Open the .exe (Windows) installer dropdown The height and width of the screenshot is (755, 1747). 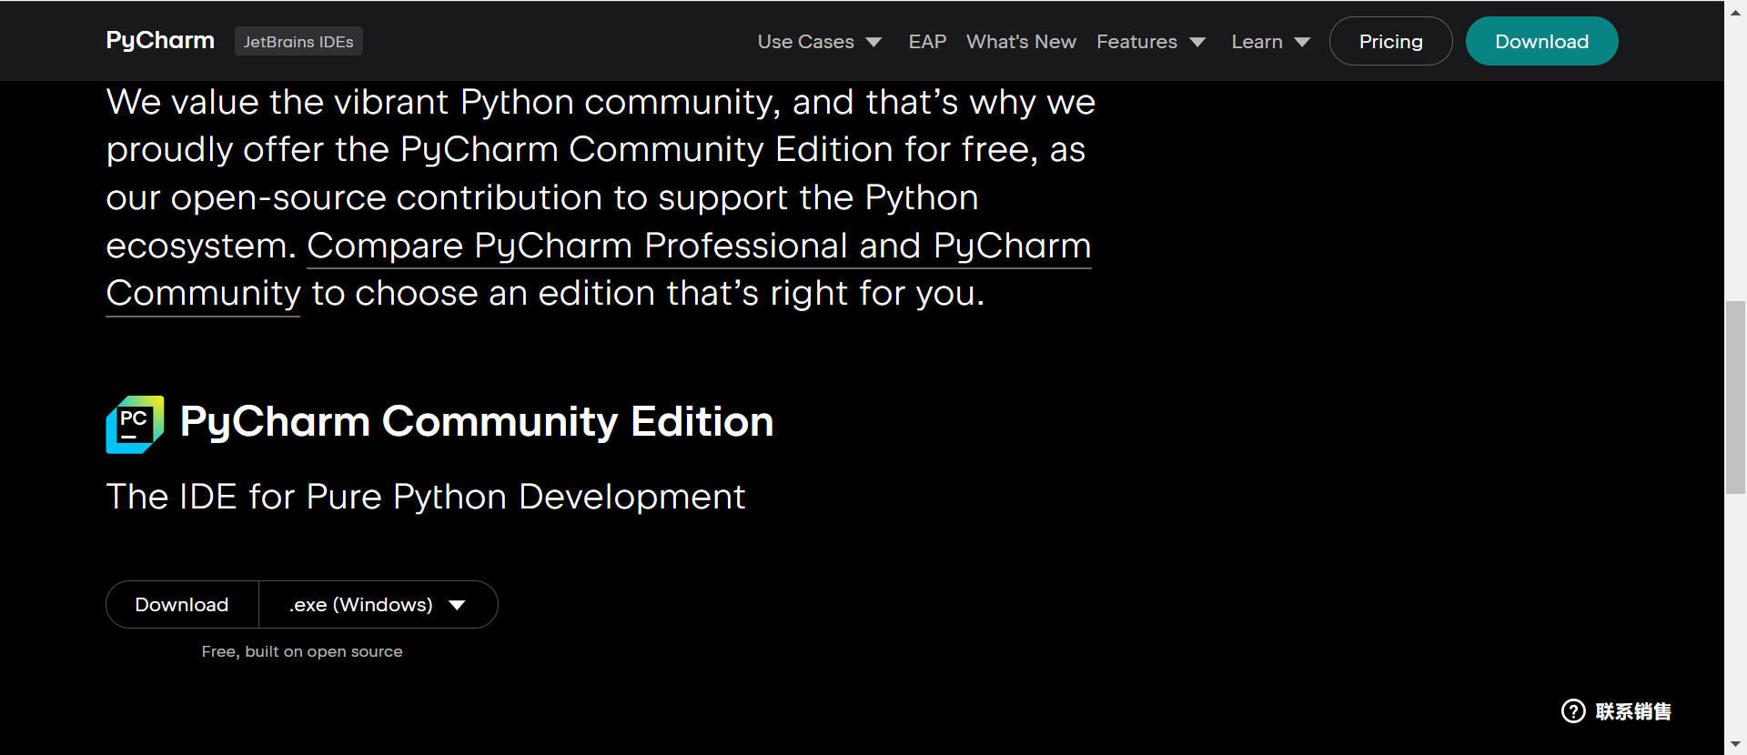(378, 605)
